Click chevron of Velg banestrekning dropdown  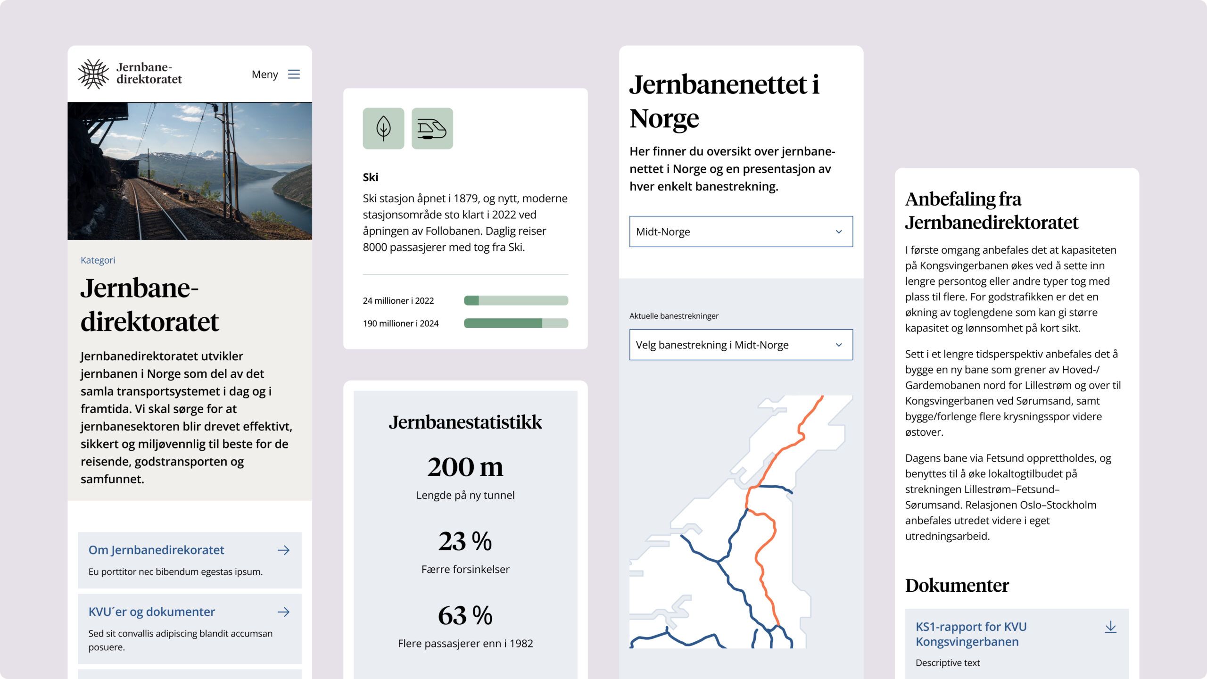pyautogui.click(x=839, y=345)
